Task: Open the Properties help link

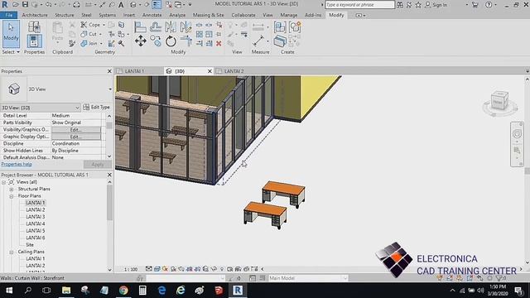Action: coord(17,164)
